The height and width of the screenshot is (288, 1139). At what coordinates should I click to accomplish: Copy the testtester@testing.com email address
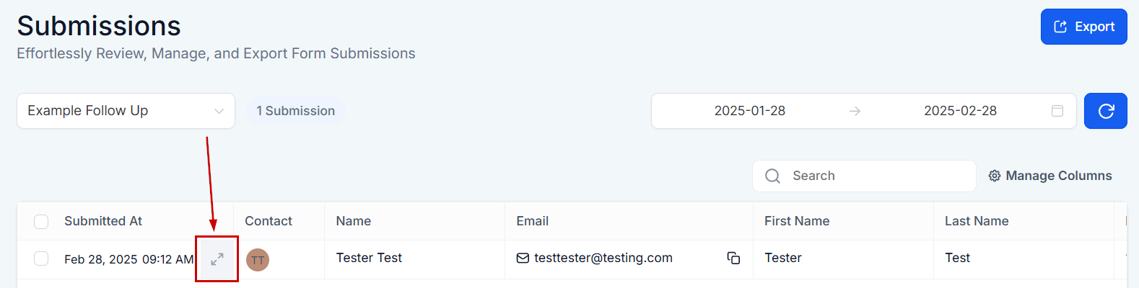pyautogui.click(x=733, y=258)
